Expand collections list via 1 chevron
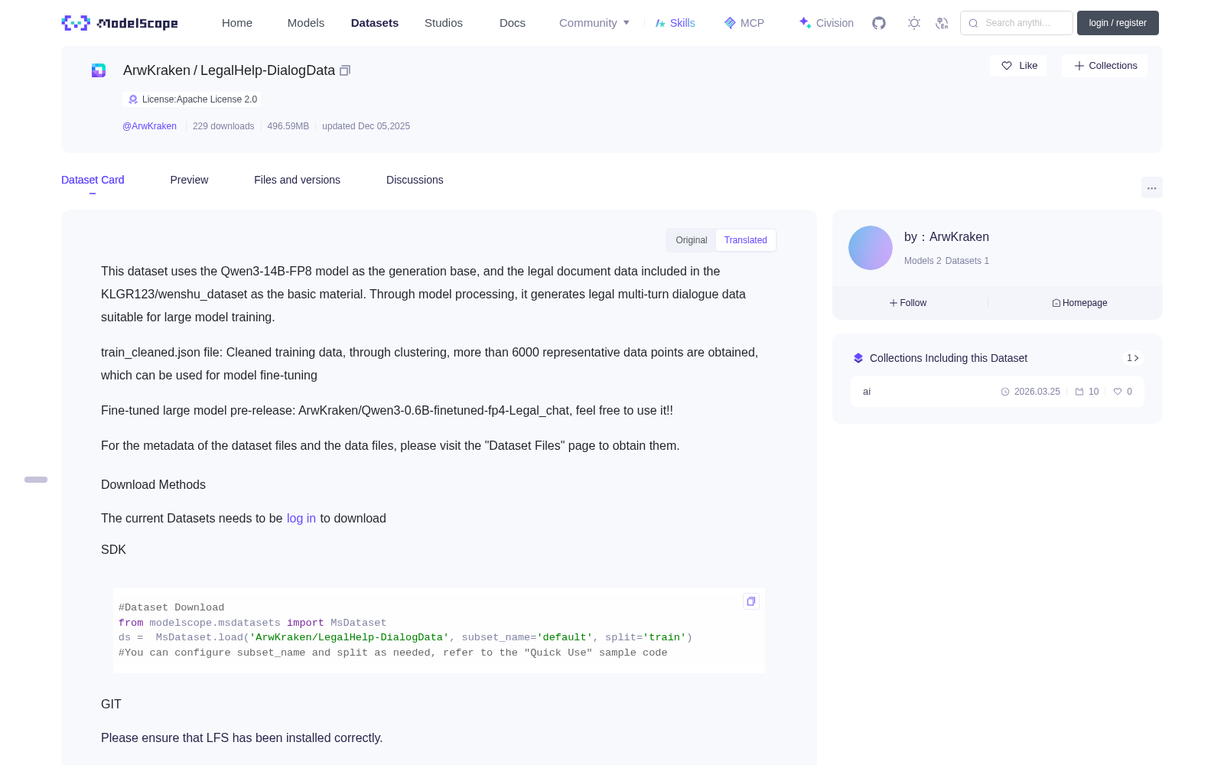This screenshot has width=1224, height=765. click(1133, 358)
